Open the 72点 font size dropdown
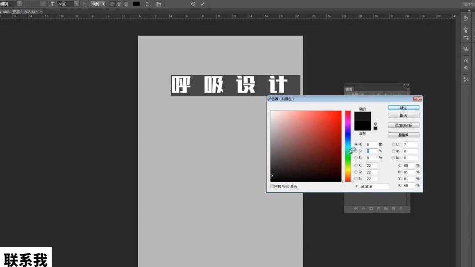The width and height of the screenshot is (475, 267). [77, 4]
